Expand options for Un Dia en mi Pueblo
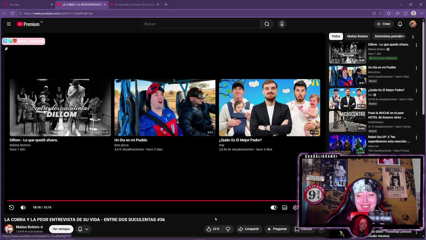Image resolution: width=426 pixels, height=240 pixels. pos(416,68)
